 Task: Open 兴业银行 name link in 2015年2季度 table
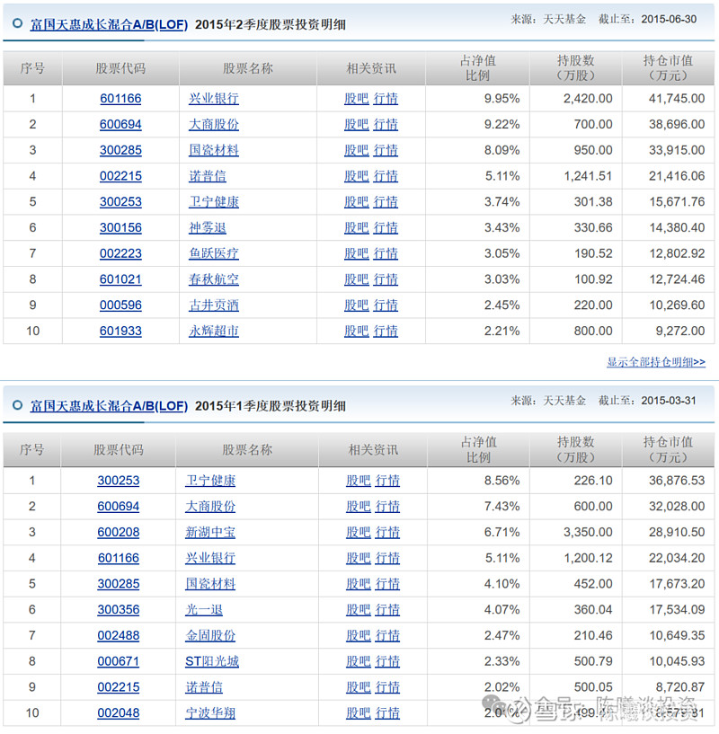pos(214,98)
